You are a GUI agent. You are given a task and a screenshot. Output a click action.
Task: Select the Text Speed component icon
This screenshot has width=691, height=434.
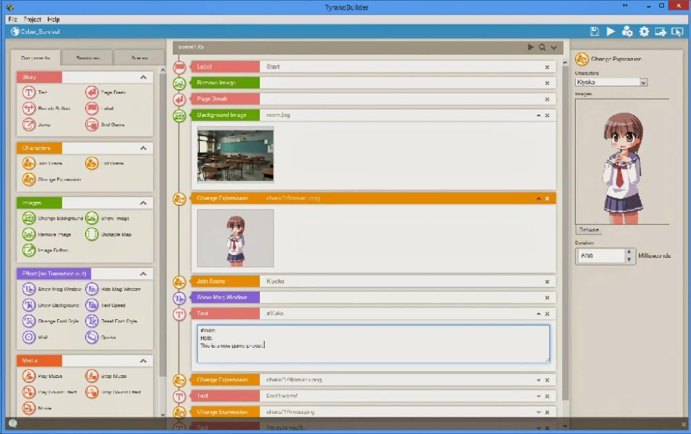coord(92,305)
